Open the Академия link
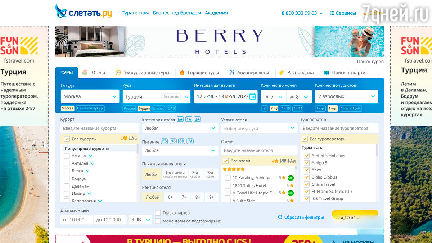432x243 pixels. pyautogui.click(x=216, y=13)
